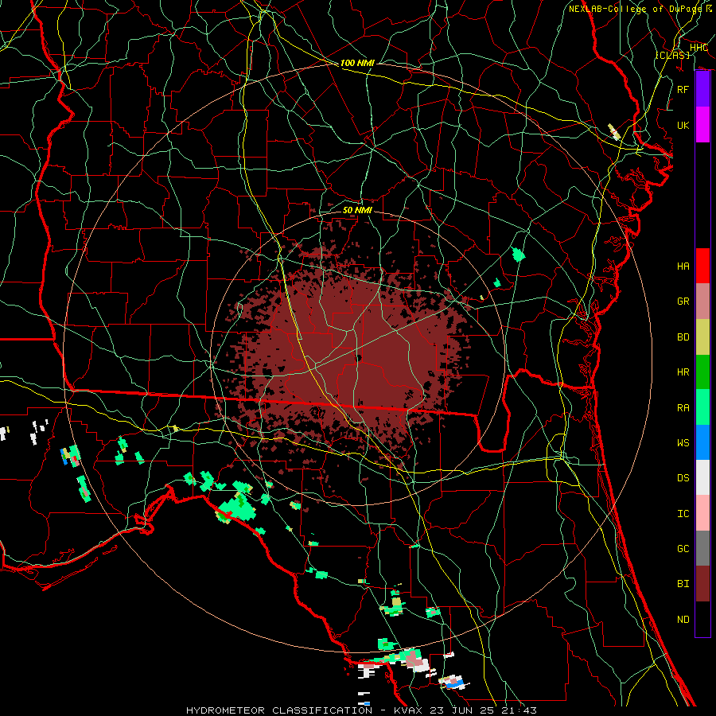The image size is (716, 716).
Task: Click the DS legend label
Action: coord(683,477)
